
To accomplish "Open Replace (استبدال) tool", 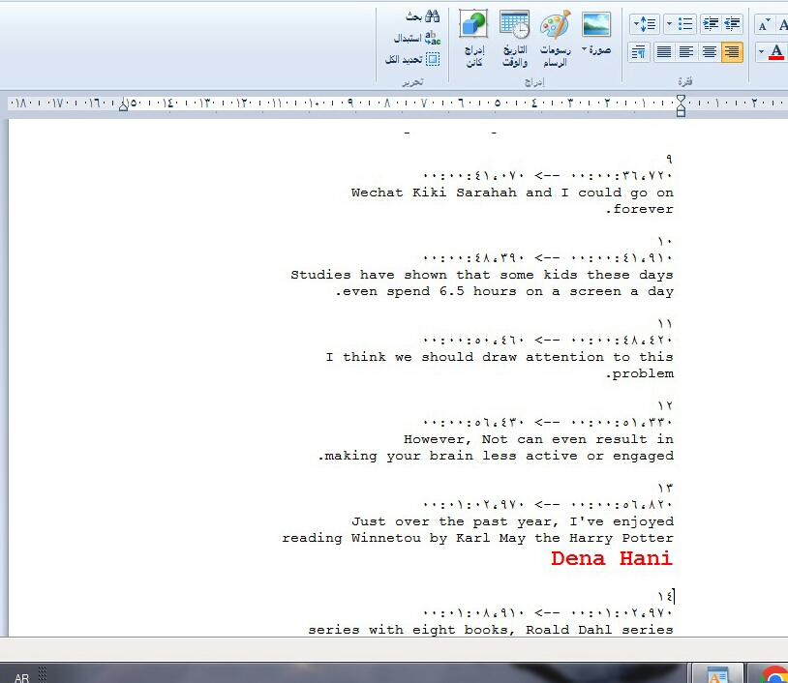I will [x=417, y=38].
